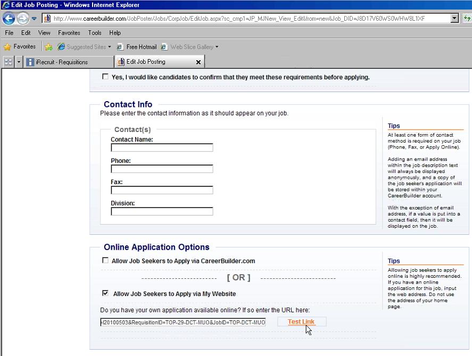Viewport: 472px width, 356px height.
Task: Click the Online Application Options heading
Action: coord(156,247)
